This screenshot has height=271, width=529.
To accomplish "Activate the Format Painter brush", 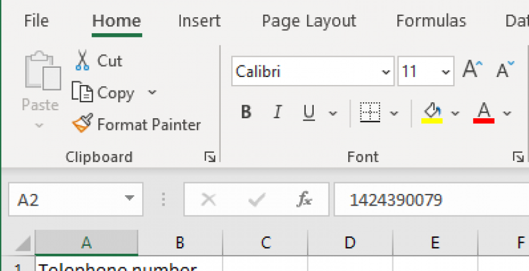I will (137, 124).
